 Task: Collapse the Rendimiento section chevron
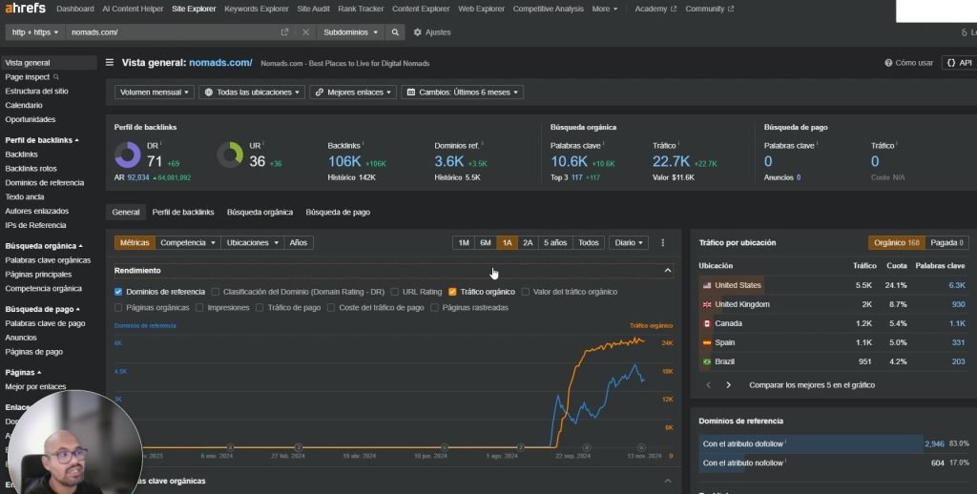(667, 270)
